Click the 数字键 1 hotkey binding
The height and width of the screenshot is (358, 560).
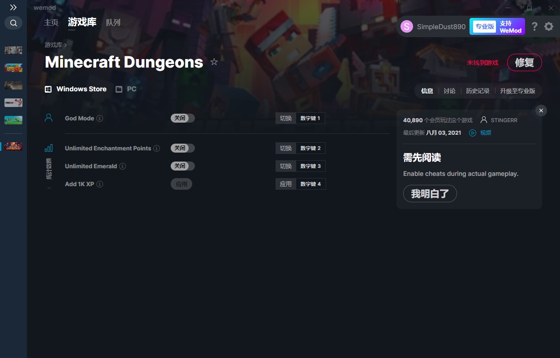[x=310, y=118]
